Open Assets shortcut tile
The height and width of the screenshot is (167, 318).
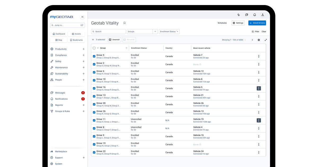click(76, 34)
